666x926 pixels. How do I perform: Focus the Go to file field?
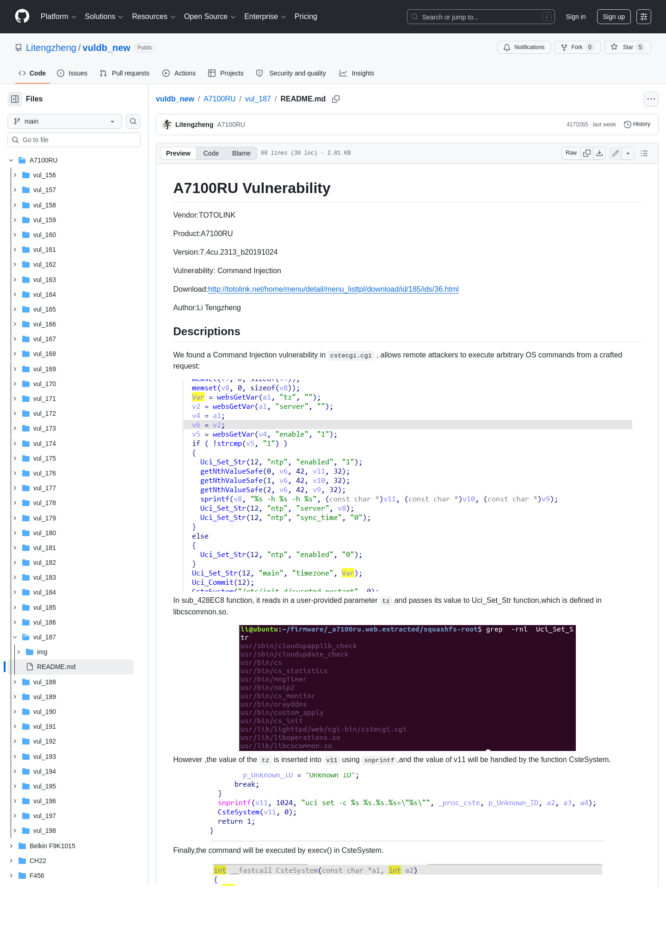point(74,140)
